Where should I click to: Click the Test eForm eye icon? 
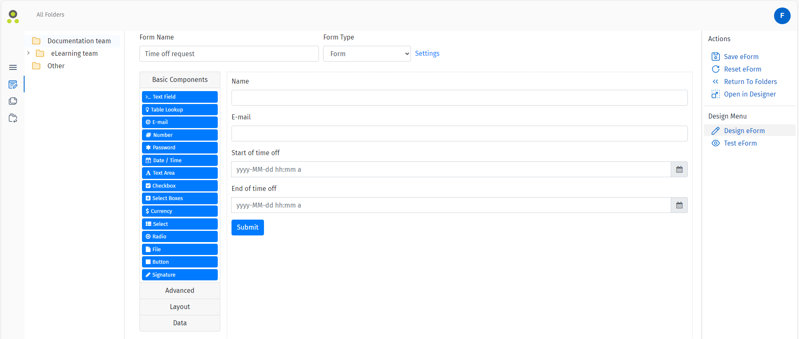click(715, 143)
